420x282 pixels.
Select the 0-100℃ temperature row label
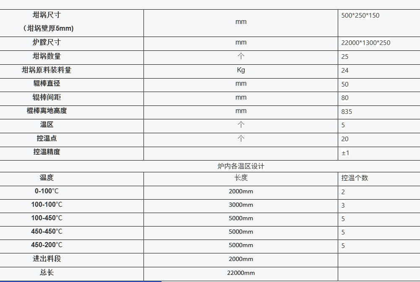(x=47, y=191)
